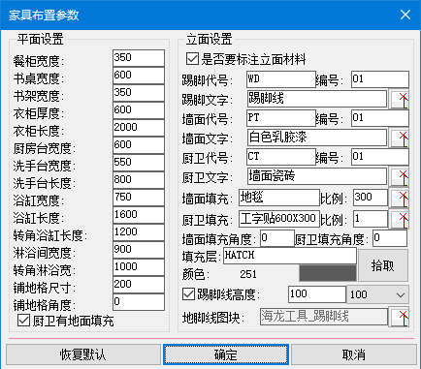
Task: Click the 浴缸长度 field showing 1600
Action: pos(139,215)
